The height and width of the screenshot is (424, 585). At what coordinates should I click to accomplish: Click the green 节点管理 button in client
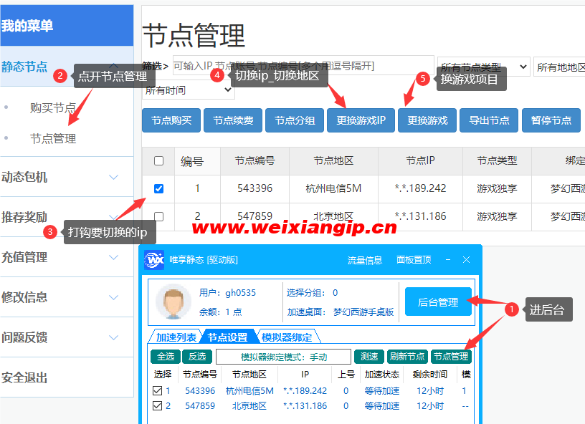[451, 357]
